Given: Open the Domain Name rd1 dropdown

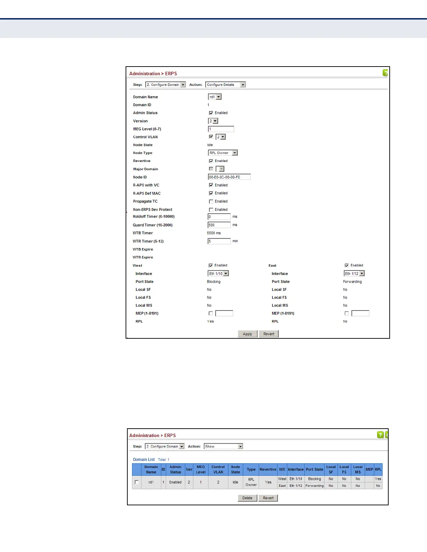Looking at the screenshot, I should 215,97.
